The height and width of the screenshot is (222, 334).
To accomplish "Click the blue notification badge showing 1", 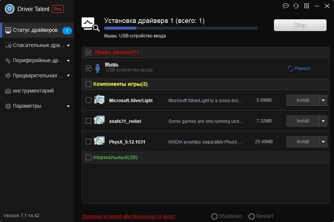I will pyautogui.click(x=67, y=31).
